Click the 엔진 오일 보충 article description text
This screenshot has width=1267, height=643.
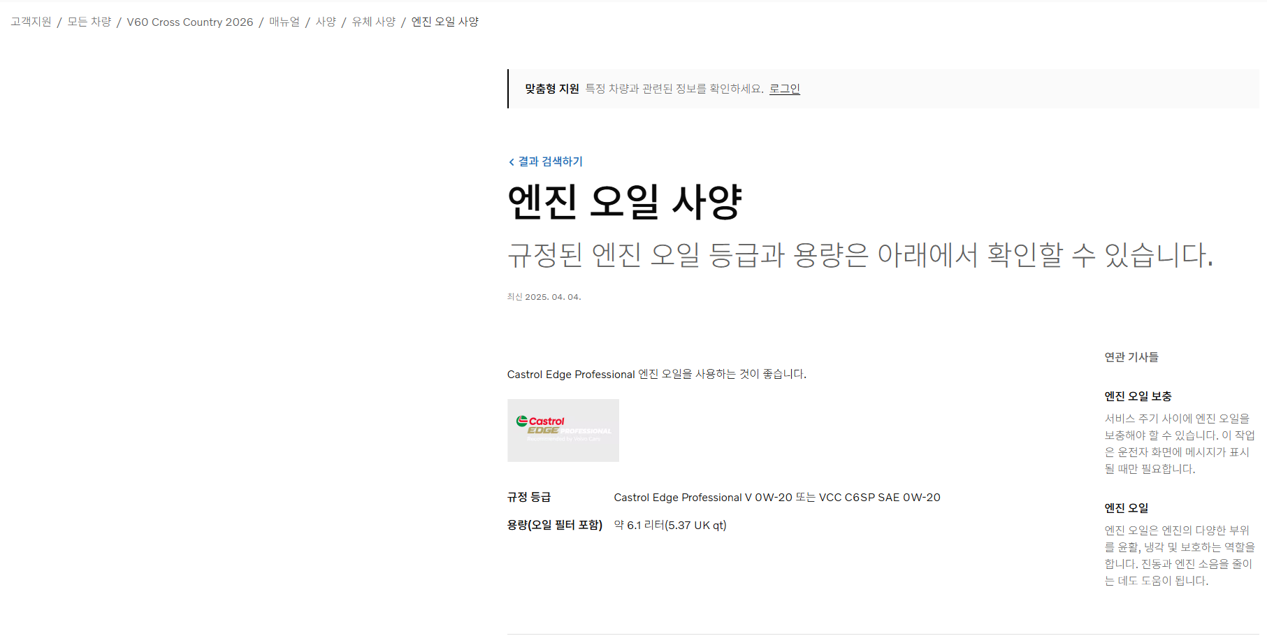(1180, 444)
